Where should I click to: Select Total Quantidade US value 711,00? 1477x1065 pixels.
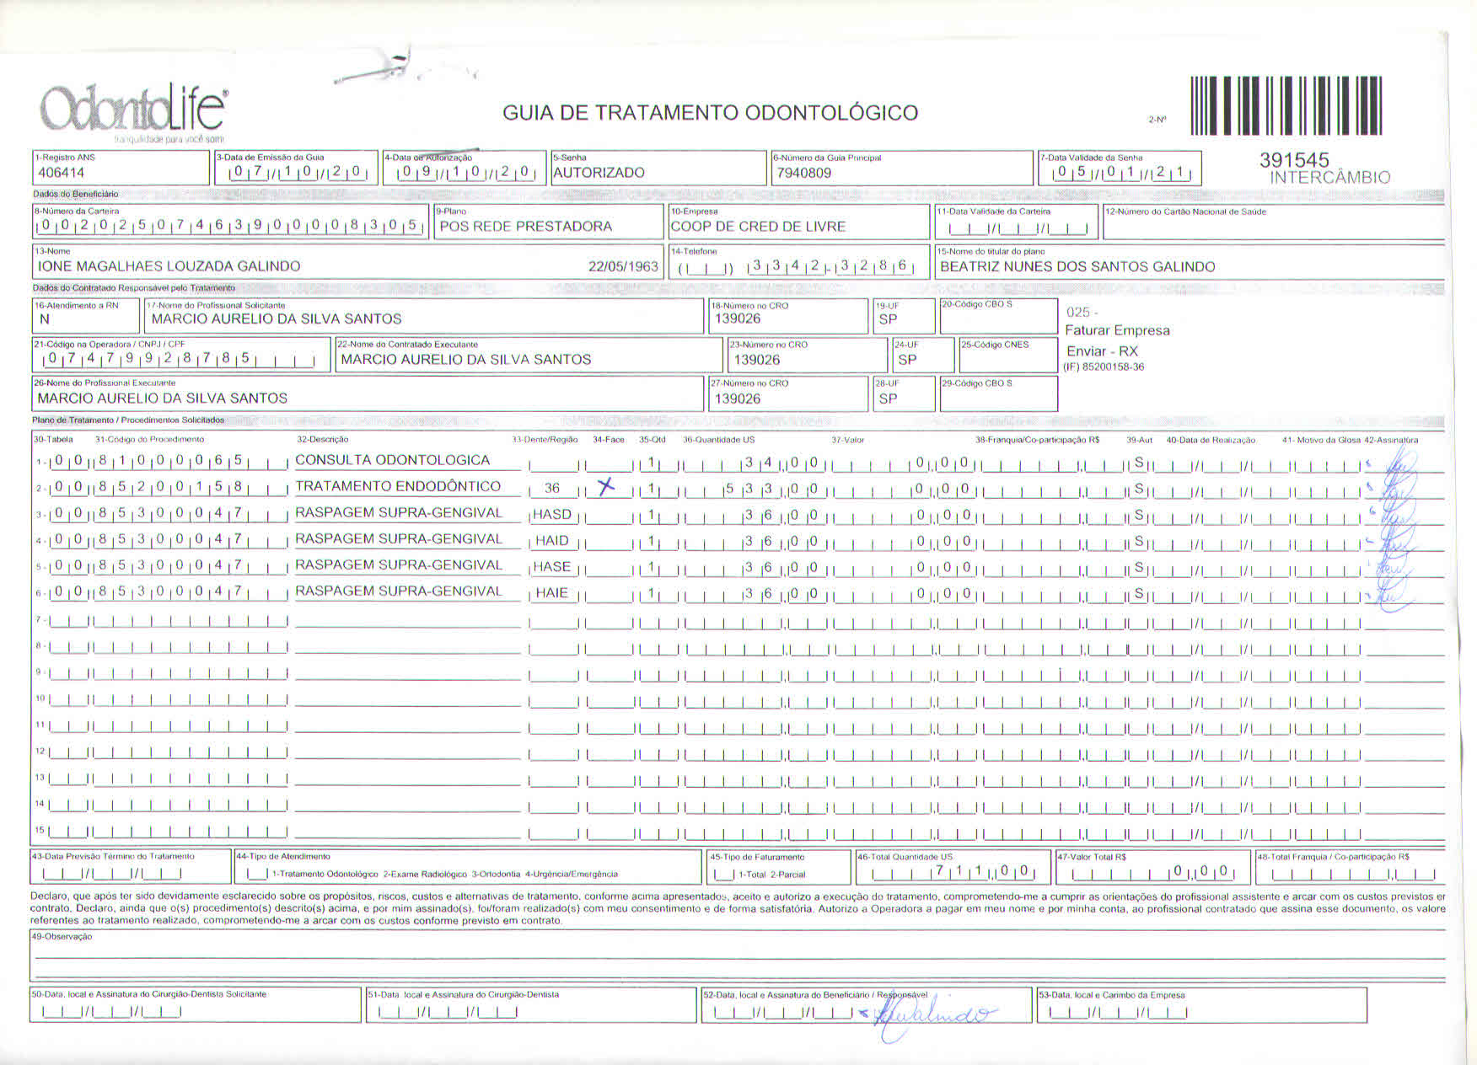[982, 872]
